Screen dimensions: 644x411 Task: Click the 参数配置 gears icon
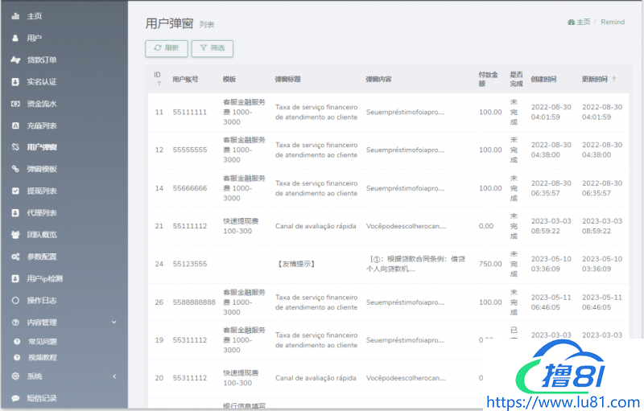click(x=15, y=257)
